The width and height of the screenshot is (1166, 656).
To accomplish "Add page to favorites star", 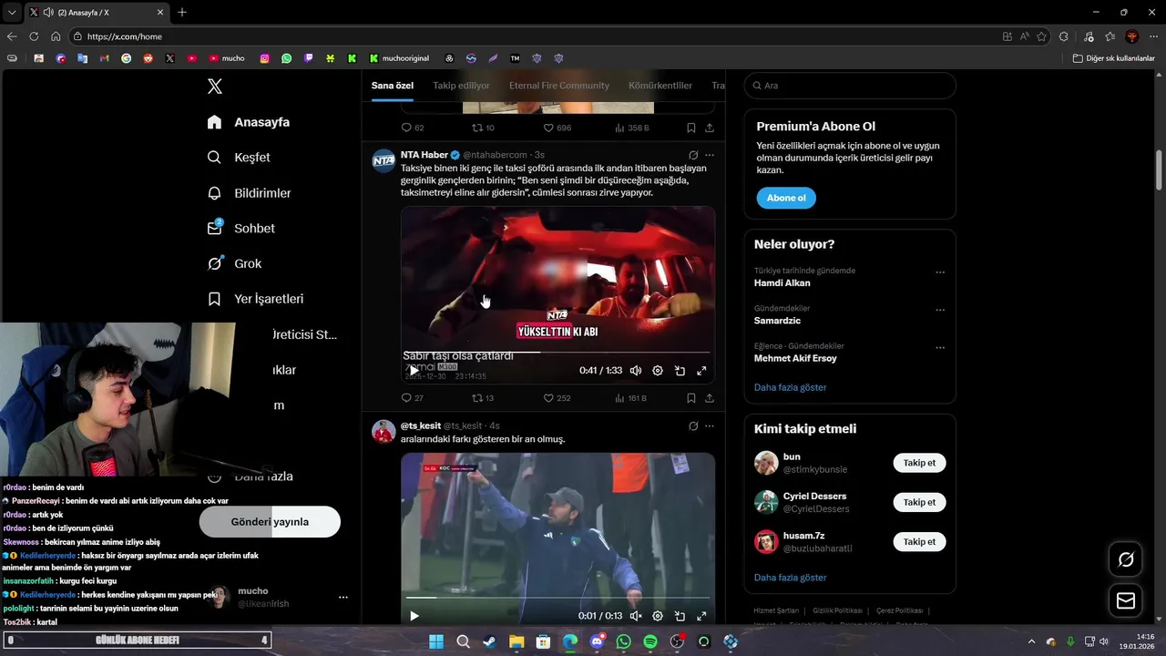I will tap(1040, 36).
